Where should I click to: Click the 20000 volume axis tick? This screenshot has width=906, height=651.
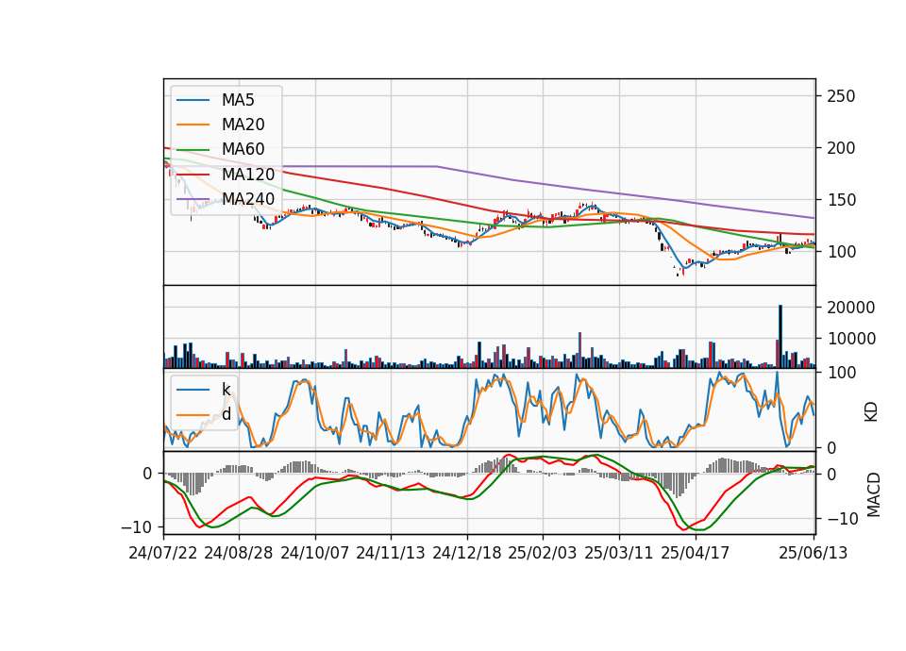coord(850,308)
